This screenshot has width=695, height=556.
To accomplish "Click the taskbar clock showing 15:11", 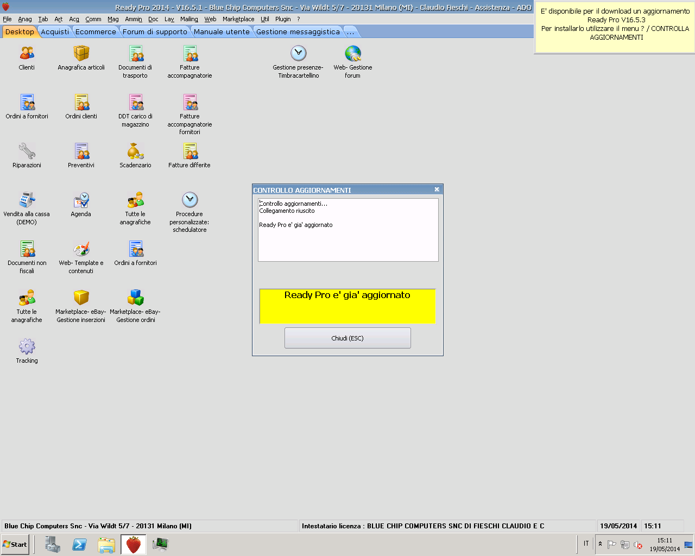I will pos(665,544).
